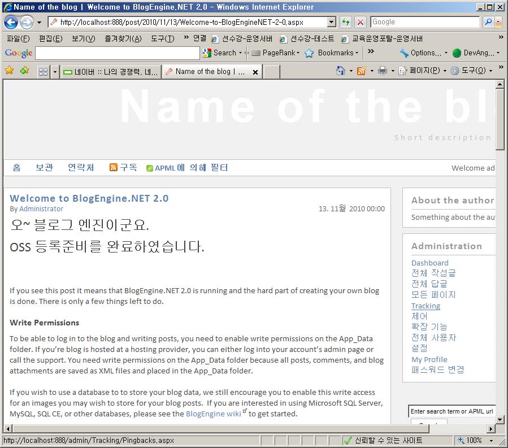This screenshot has height=448, width=508.
Task: Expand the tab list dropdown arrow
Action: coord(55,72)
